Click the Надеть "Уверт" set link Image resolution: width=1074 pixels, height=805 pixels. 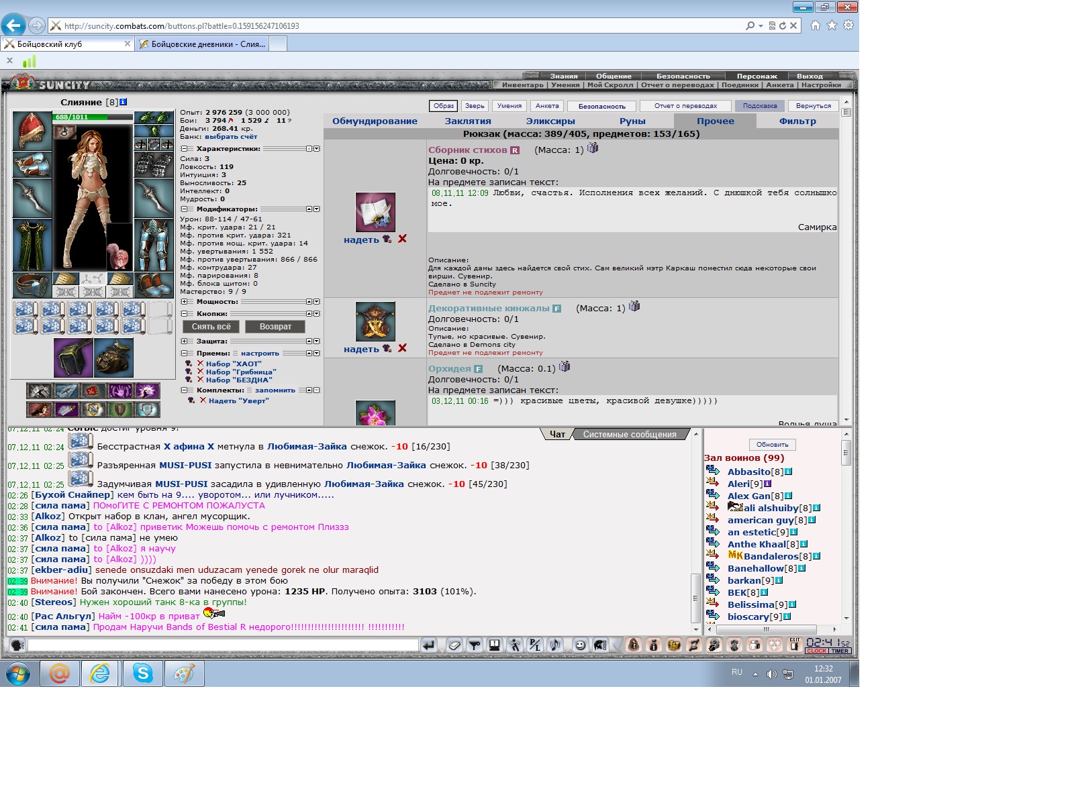238,401
